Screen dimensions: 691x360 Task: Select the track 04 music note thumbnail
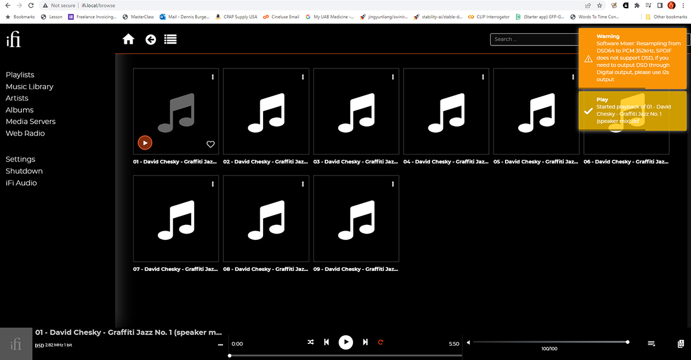[x=446, y=112]
